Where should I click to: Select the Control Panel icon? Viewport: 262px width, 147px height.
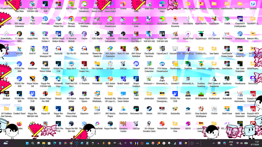coord(19,110)
